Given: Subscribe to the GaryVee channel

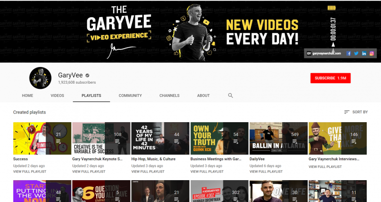Looking at the screenshot, I should [331, 78].
